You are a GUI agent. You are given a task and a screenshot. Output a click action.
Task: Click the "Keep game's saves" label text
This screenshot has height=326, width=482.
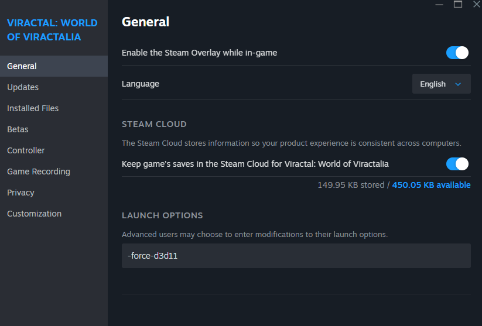[x=255, y=164]
